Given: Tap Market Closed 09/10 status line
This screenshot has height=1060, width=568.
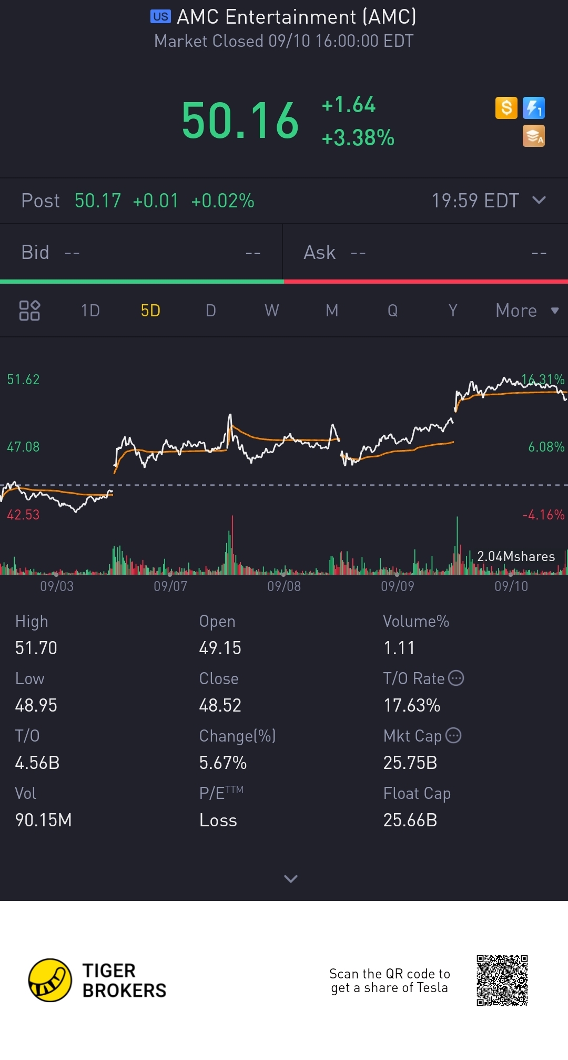Looking at the screenshot, I should click(284, 41).
